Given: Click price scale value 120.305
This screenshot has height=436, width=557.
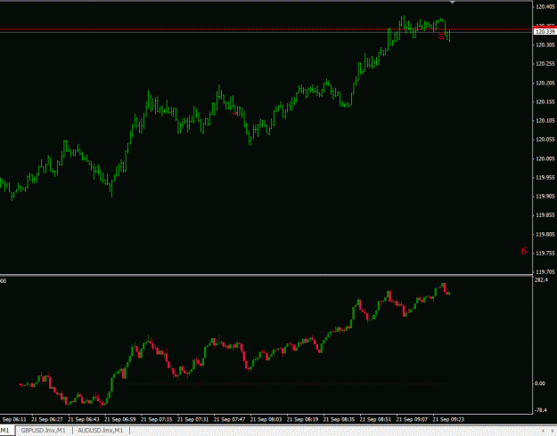Looking at the screenshot, I should 545,45.
